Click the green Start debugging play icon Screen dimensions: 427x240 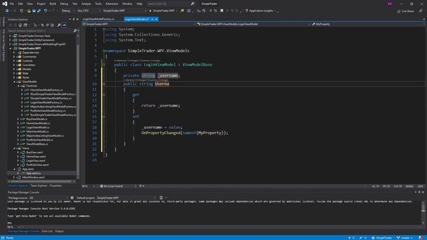(x=150, y=11)
